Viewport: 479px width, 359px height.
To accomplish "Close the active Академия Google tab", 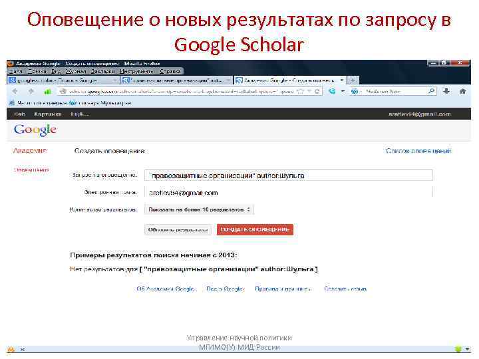I will 342,80.
